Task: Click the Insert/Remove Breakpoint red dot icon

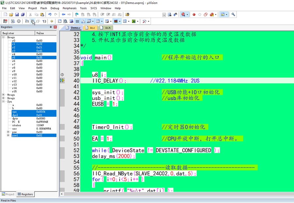Action: 194,15
